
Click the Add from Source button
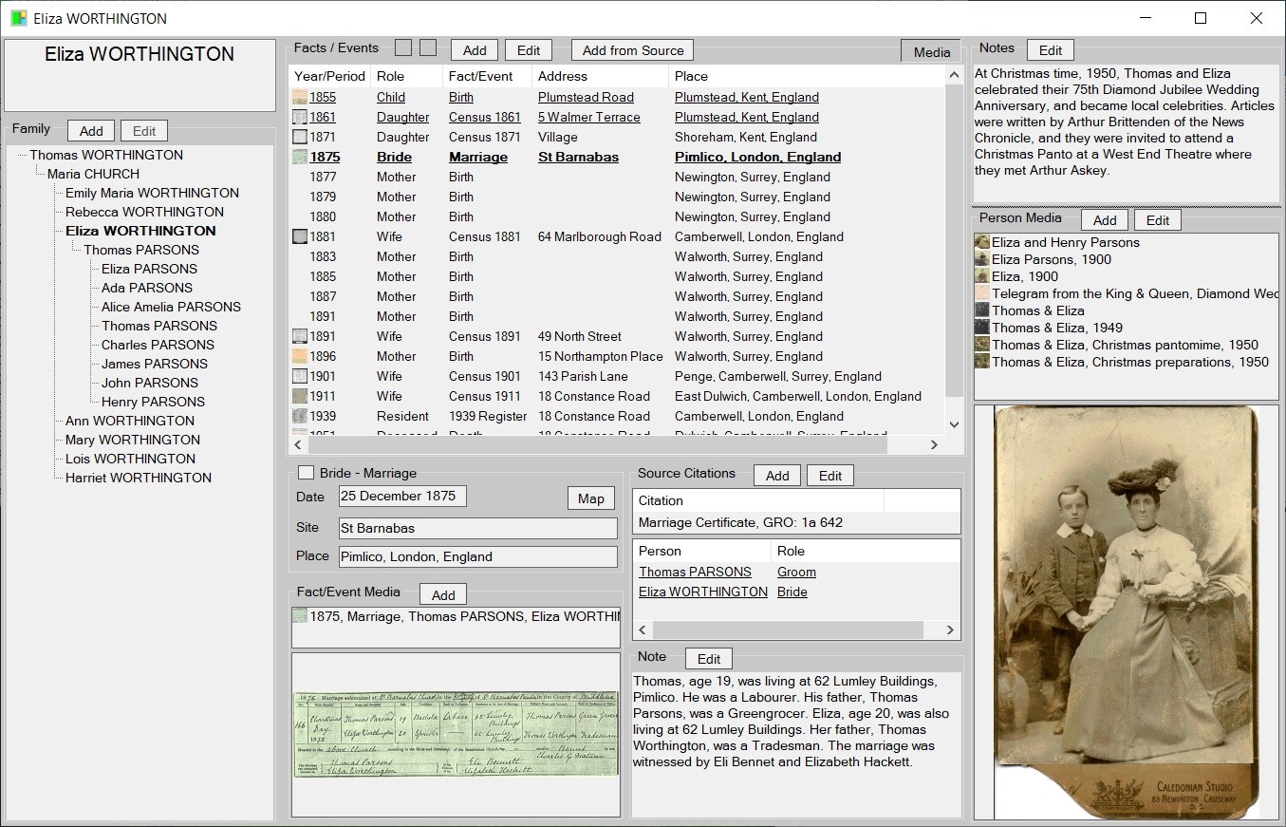(x=632, y=50)
